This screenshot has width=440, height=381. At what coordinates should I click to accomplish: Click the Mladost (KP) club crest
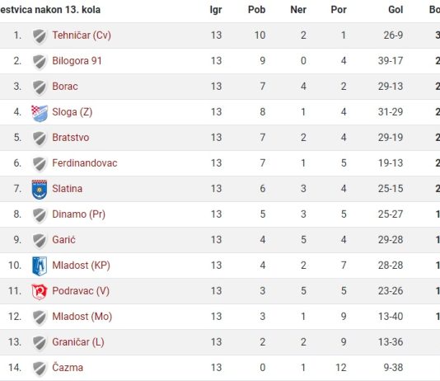click(40, 266)
